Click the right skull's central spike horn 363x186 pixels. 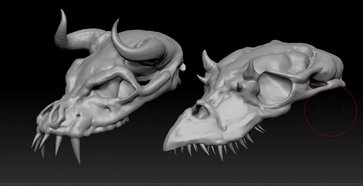249,71
